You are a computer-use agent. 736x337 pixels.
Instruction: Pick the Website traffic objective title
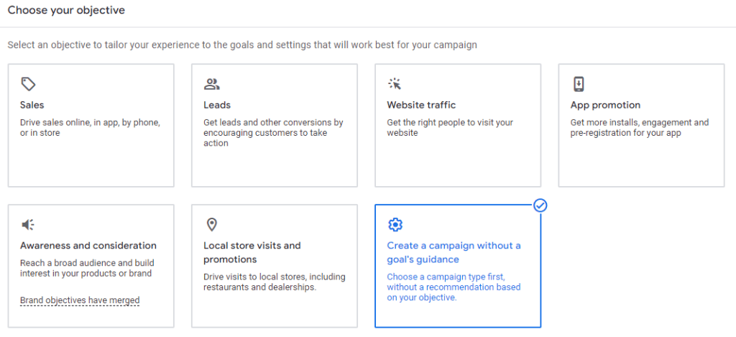point(421,105)
